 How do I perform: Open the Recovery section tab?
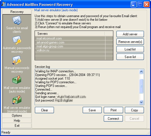(17, 12)
